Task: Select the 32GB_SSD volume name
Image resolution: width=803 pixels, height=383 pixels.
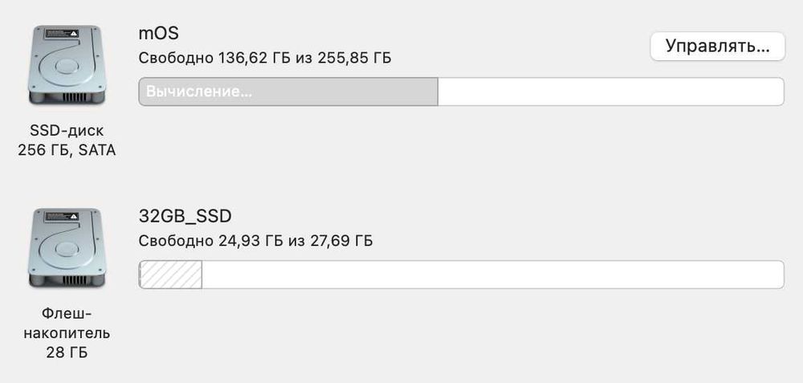Action: tap(185, 217)
